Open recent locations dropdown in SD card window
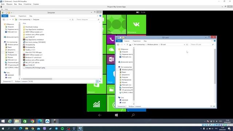The height and width of the screenshot is (131, 233). pos(125,44)
